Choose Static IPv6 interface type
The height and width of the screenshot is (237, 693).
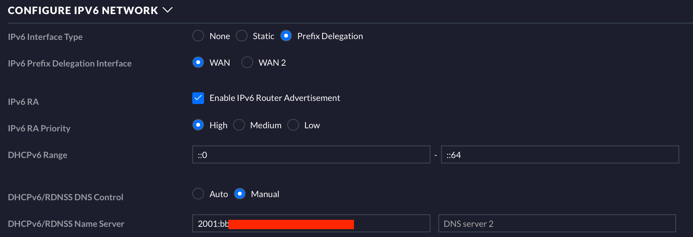coord(242,36)
